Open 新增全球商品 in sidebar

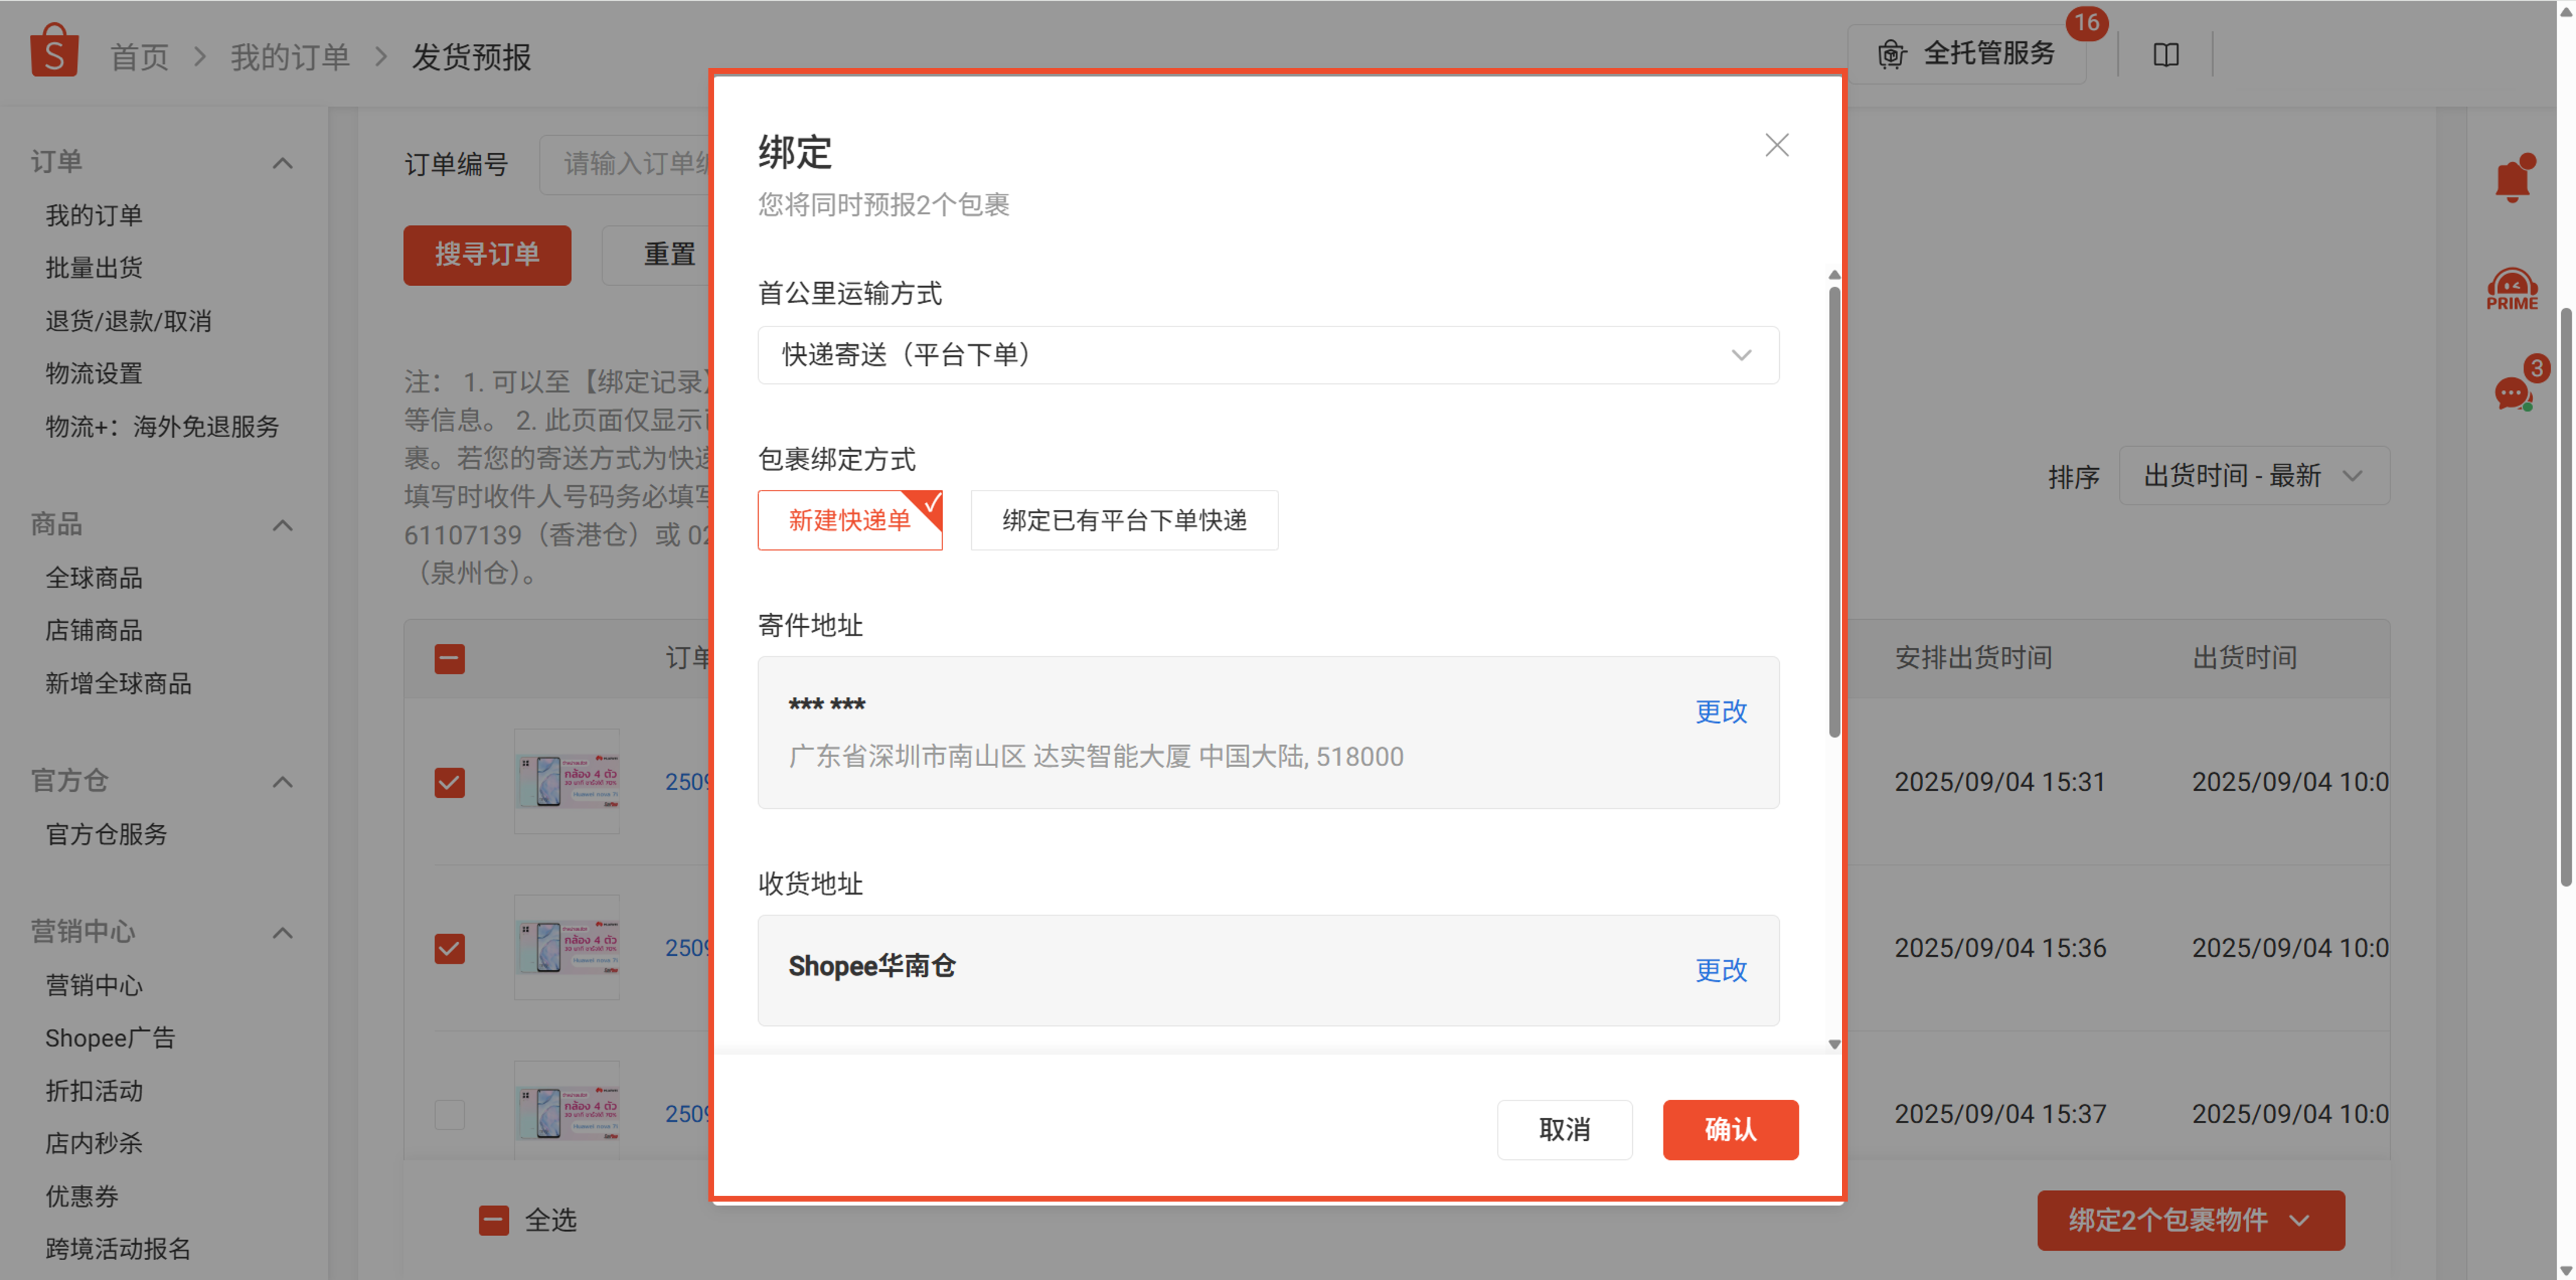(x=118, y=684)
